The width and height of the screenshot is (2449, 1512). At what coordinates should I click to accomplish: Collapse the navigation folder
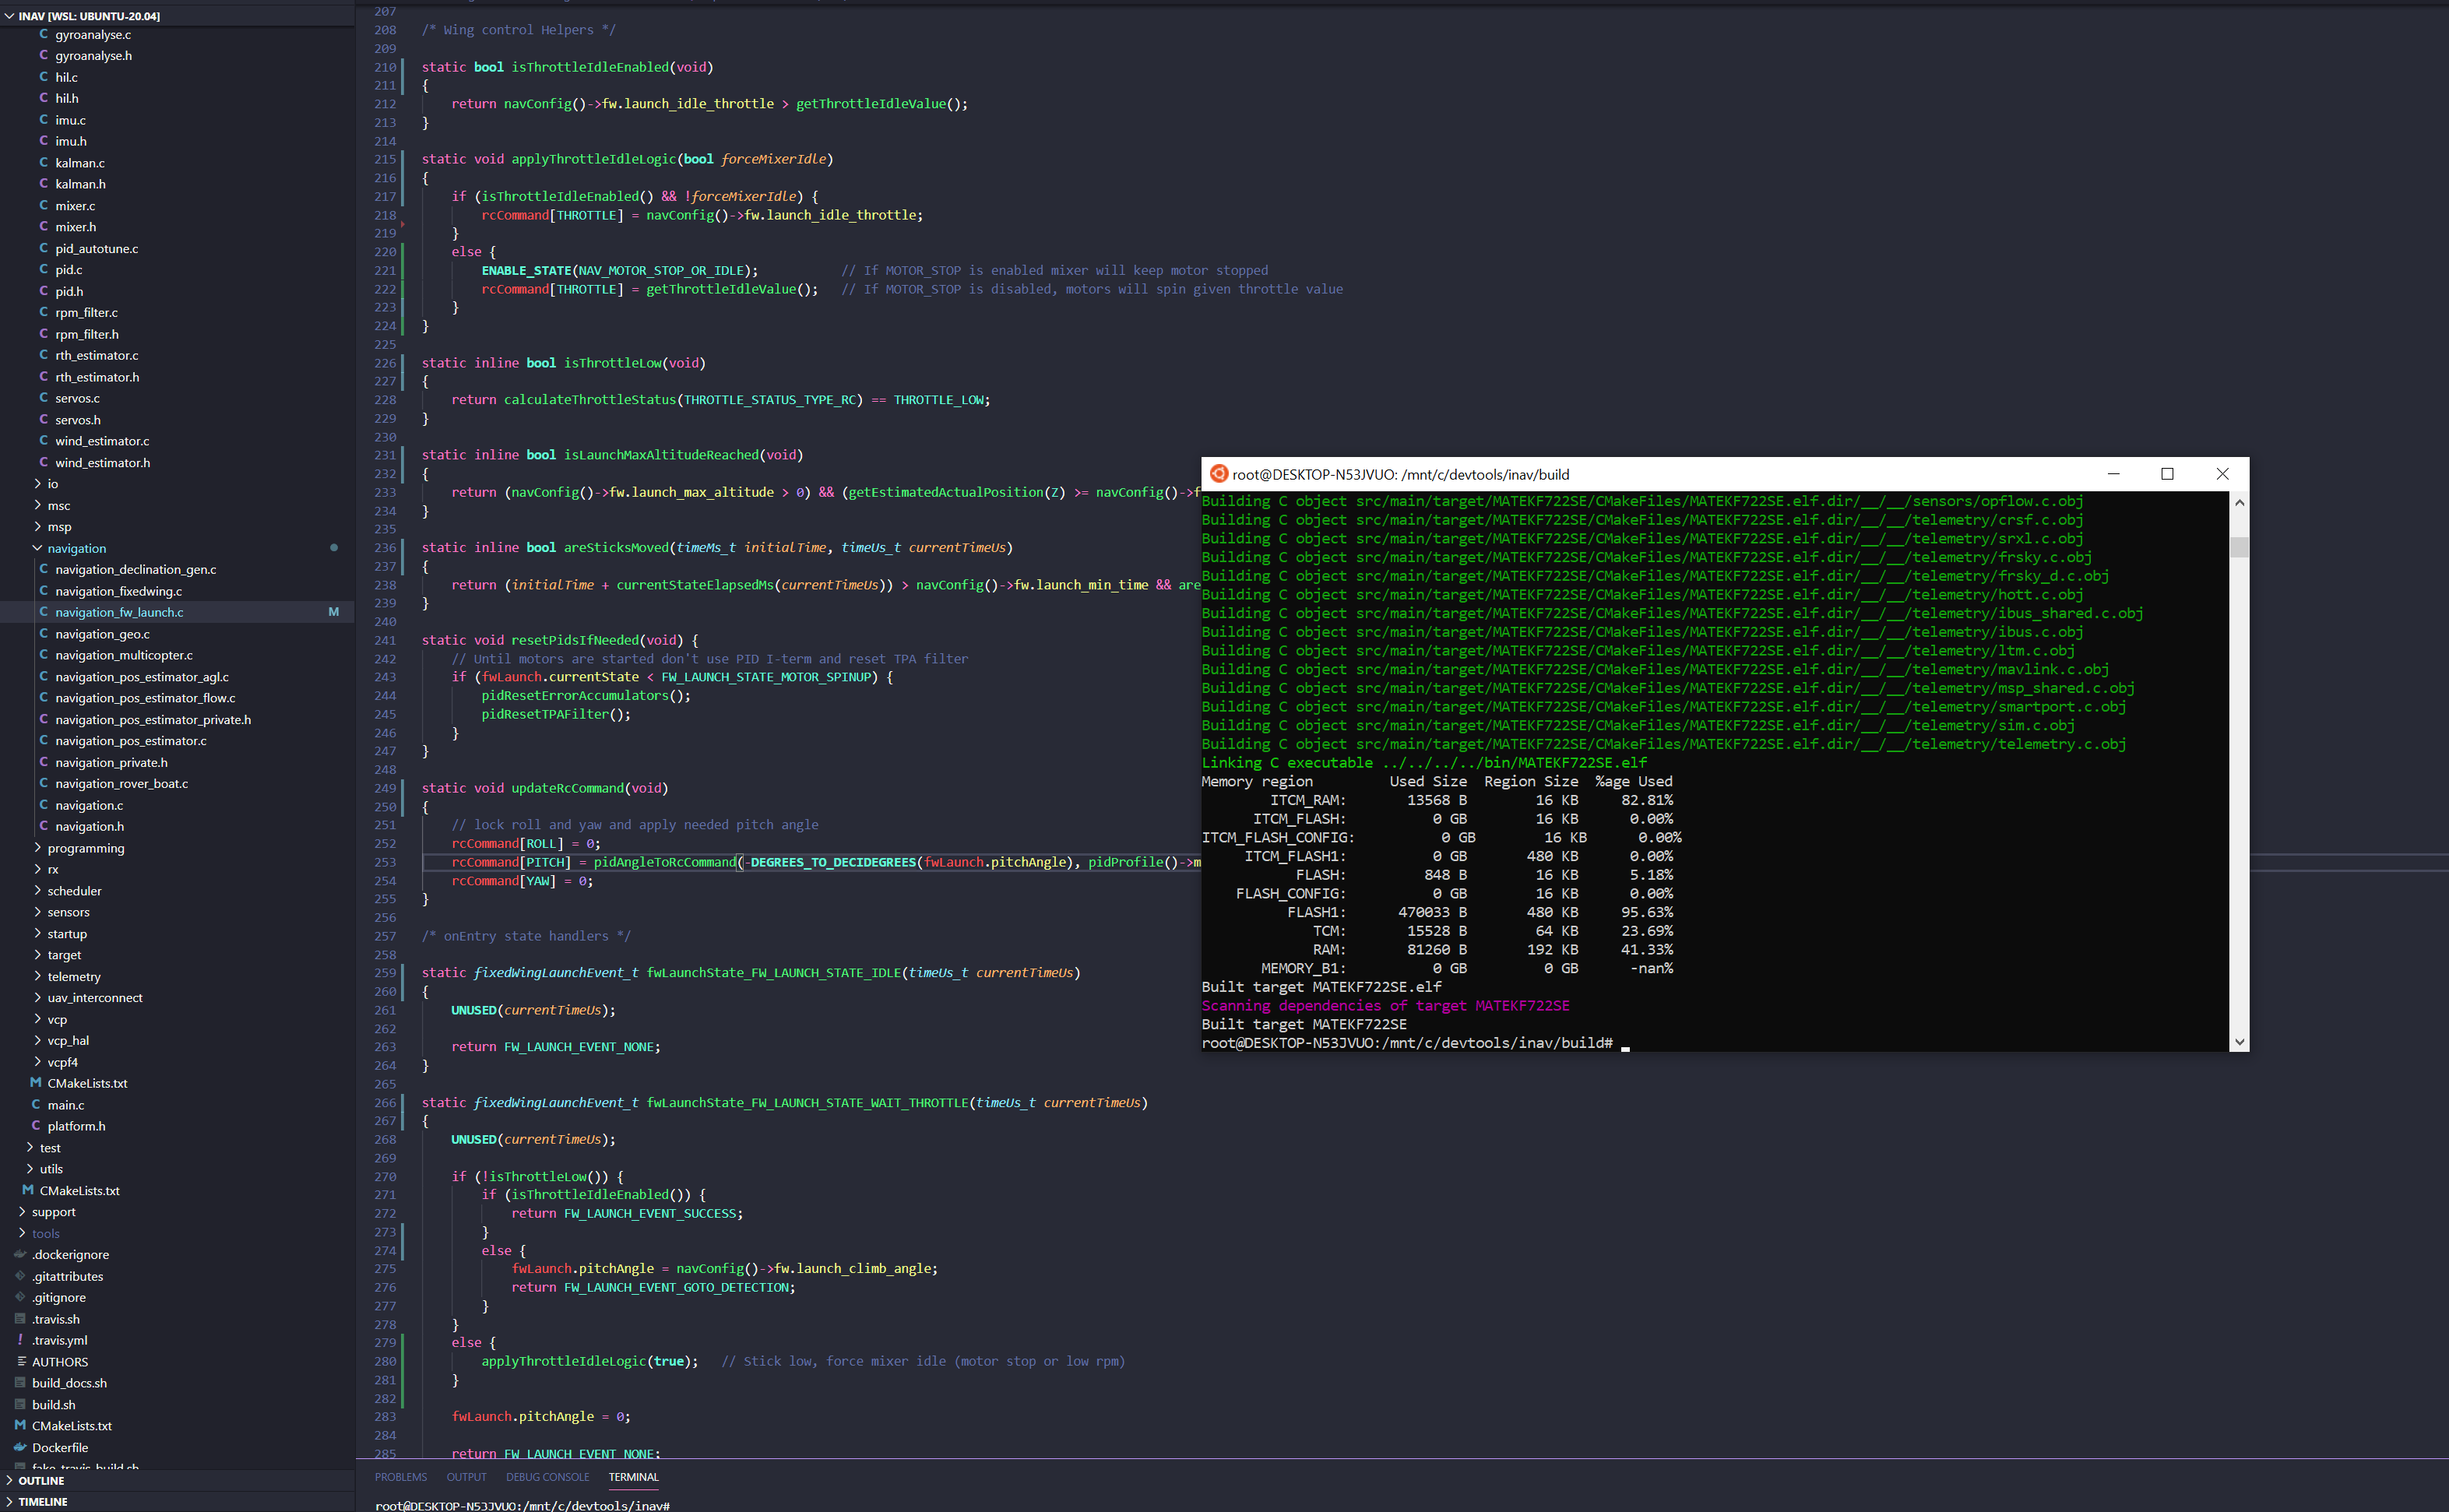pyautogui.click(x=37, y=548)
